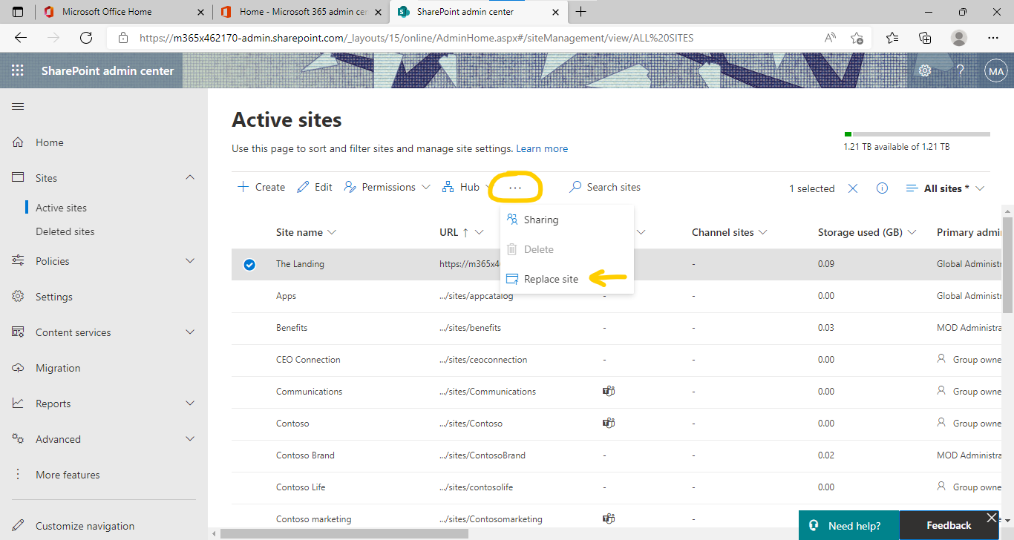
Task: Click the Teams icon beside Communications site
Action: tap(609, 391)
